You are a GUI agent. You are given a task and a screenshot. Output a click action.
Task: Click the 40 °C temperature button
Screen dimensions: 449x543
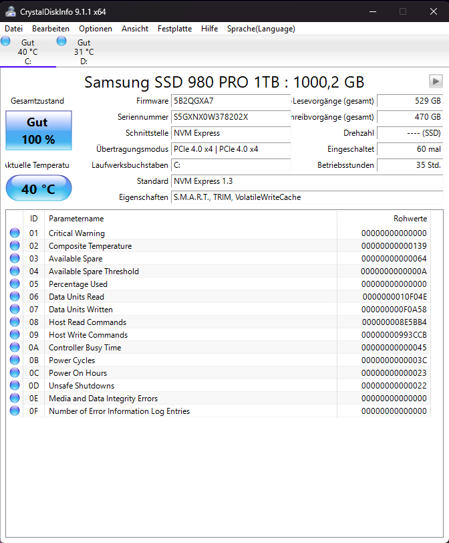39,189
